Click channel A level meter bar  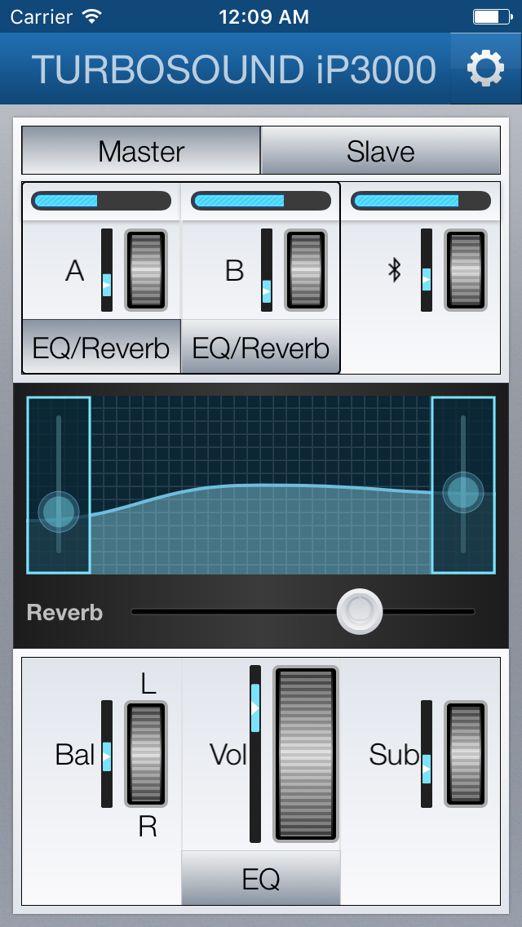click(x=101, y=201)
